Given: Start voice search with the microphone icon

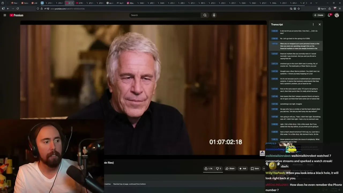Looking at the screenshot, I should point(214,15).
